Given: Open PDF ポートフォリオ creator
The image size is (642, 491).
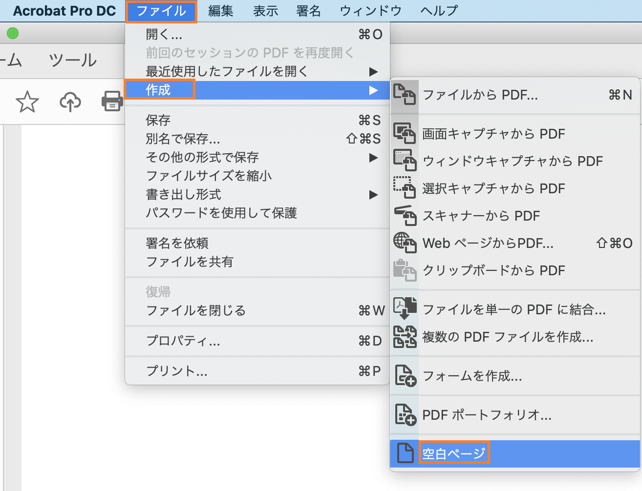Looking at the screenshot, I should [486, 415].
